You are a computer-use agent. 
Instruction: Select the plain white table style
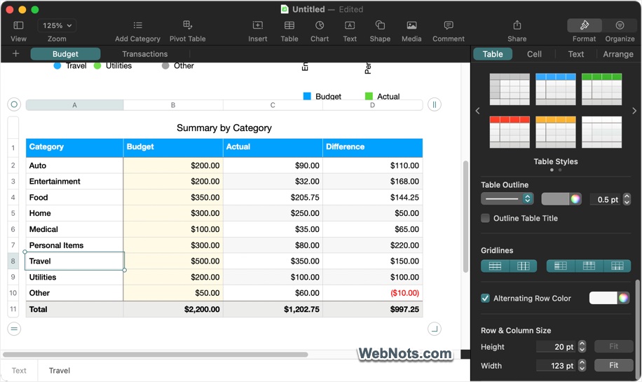pos(602,132)
